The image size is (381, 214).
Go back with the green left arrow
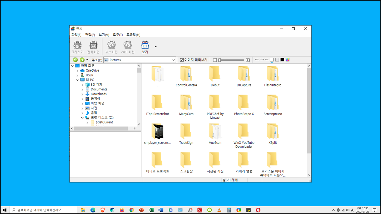(x=75, y=60)
